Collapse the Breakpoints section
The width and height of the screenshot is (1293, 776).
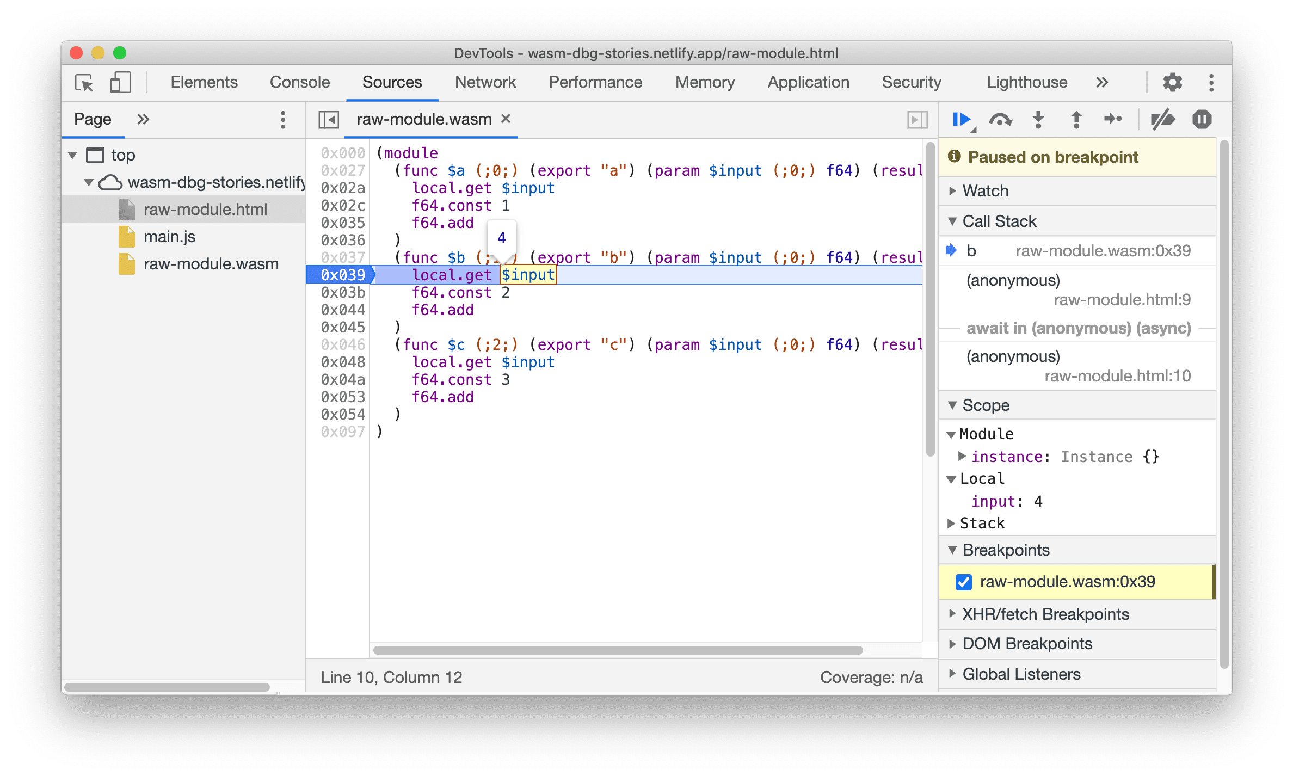[x=960, y=550]
